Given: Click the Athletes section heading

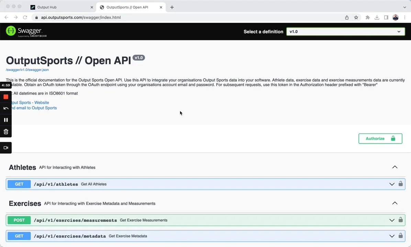Looking at the screenshot, I should click(23, 167).
